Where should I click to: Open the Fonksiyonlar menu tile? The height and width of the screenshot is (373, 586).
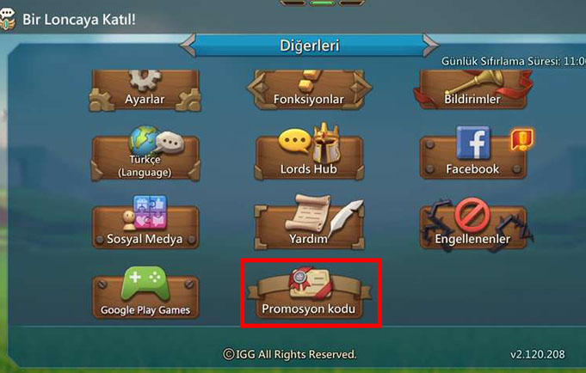(309, 90)
